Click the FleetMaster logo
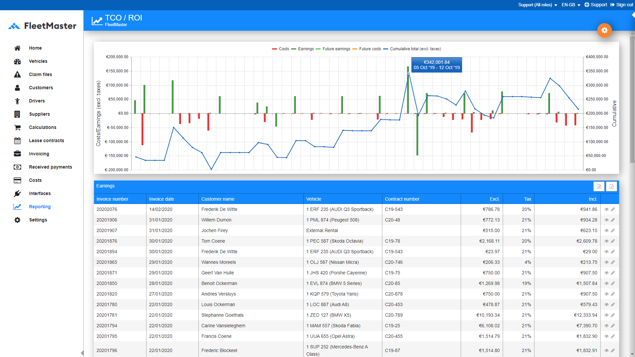 click(x=42, y=26)
